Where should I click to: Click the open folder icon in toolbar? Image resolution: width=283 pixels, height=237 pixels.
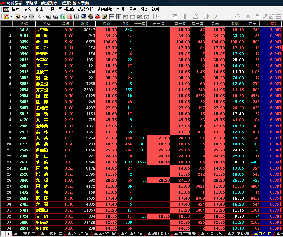coord(6,17)
